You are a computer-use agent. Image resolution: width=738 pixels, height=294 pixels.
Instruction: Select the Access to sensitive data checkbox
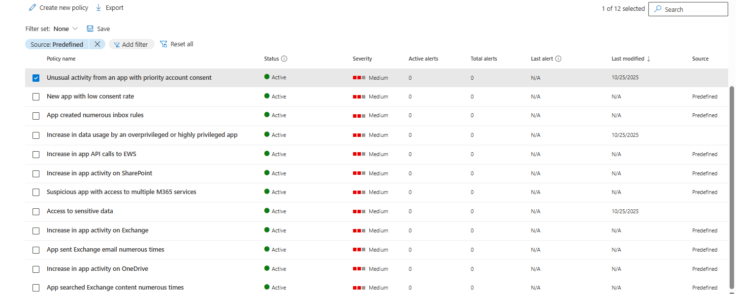(x=35, y=211)
